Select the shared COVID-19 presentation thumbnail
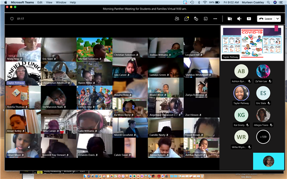 click(x=252, y=43)
